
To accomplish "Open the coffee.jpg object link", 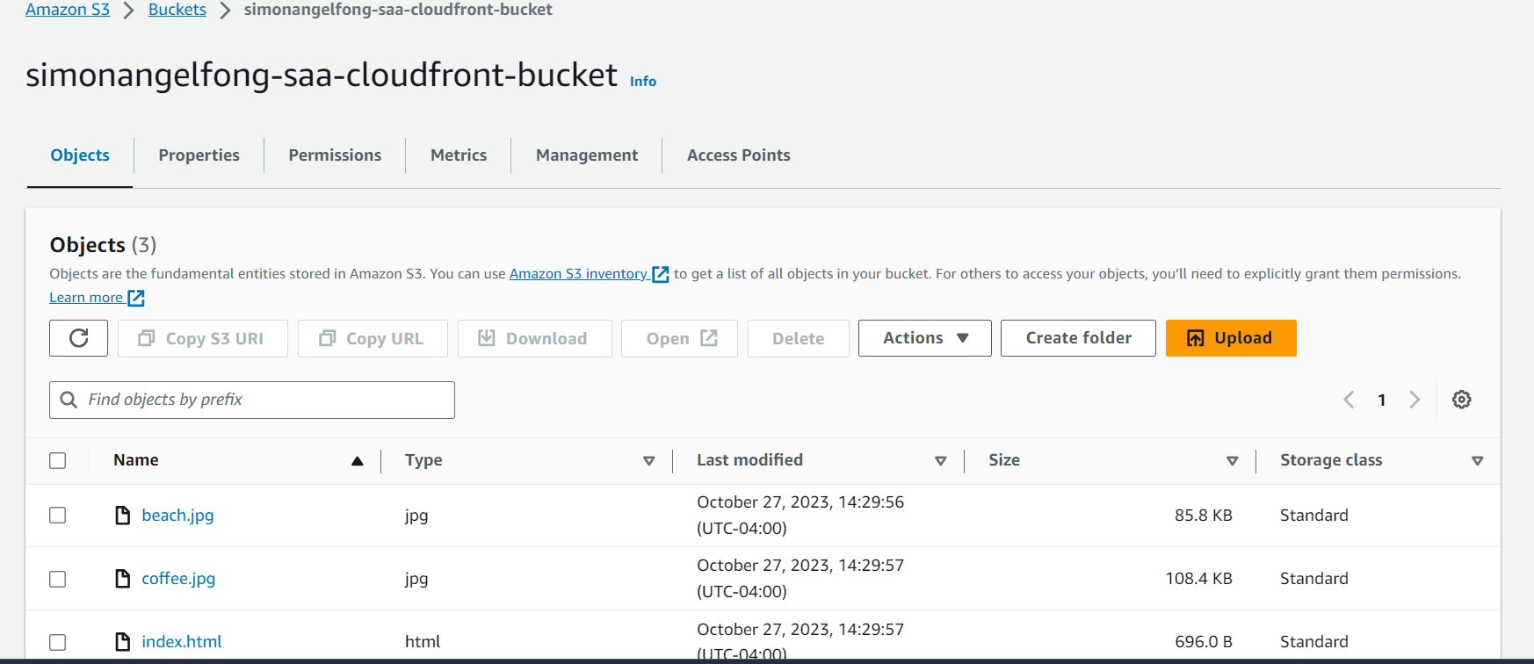I will coord(178,579).
